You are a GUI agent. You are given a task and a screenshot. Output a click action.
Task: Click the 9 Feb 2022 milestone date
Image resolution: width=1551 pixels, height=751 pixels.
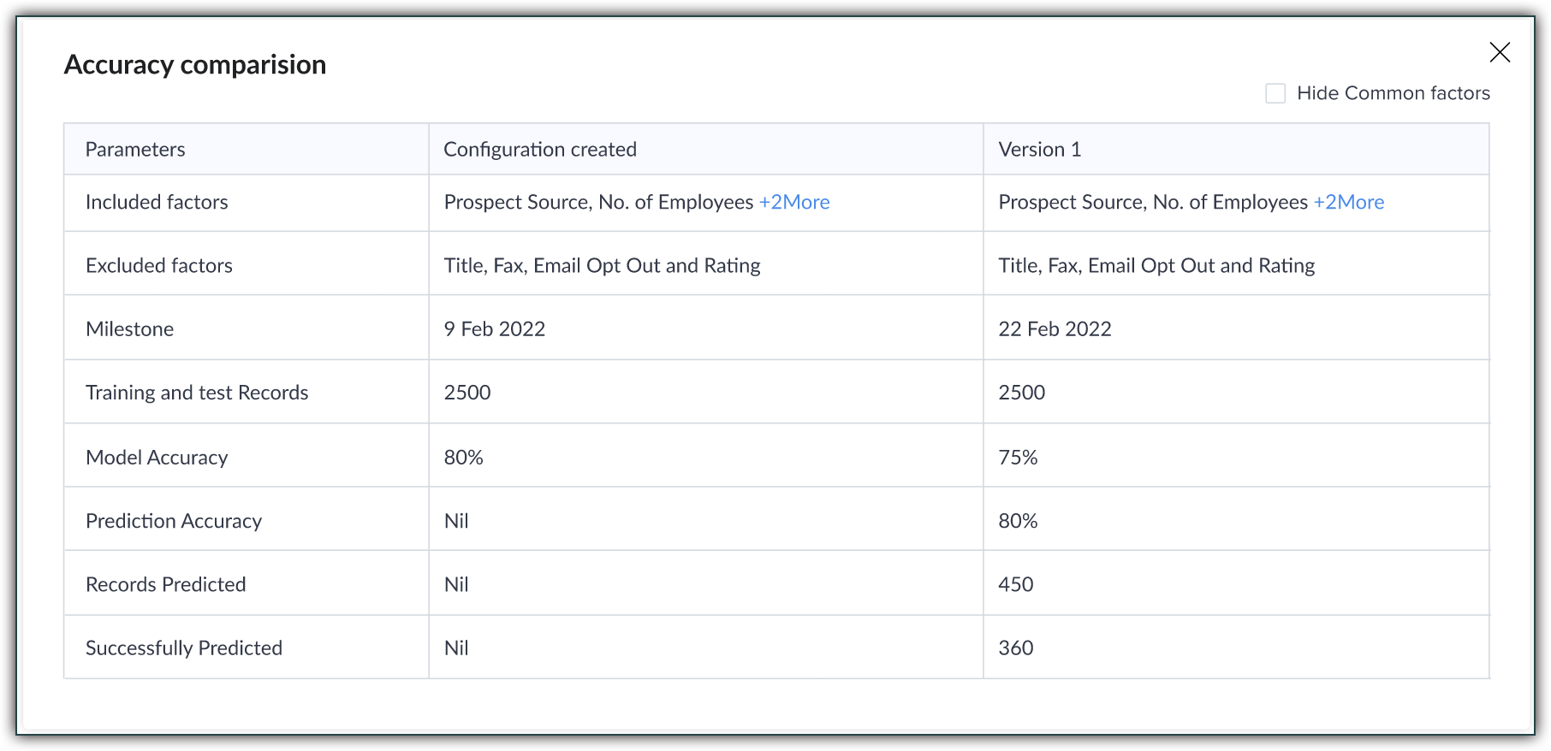point(494,329)
